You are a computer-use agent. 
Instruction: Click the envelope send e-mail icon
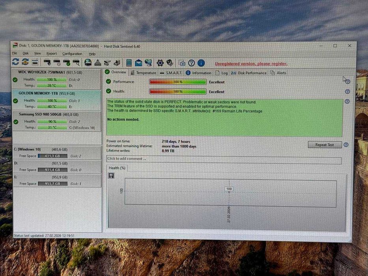pos(138,63)
